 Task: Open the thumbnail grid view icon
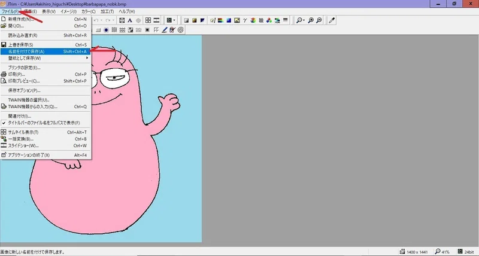[x=148, y=20]
